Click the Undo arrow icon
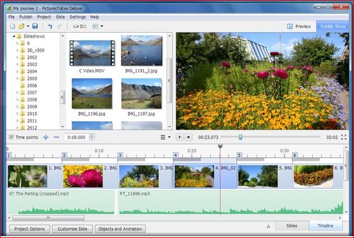 [x=50, y=26]
